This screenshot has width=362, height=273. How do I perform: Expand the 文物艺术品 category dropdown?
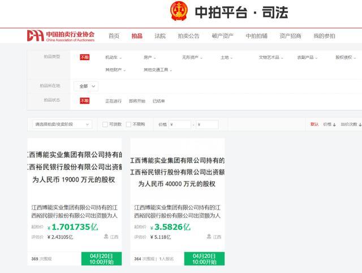[x=271, y=57]
